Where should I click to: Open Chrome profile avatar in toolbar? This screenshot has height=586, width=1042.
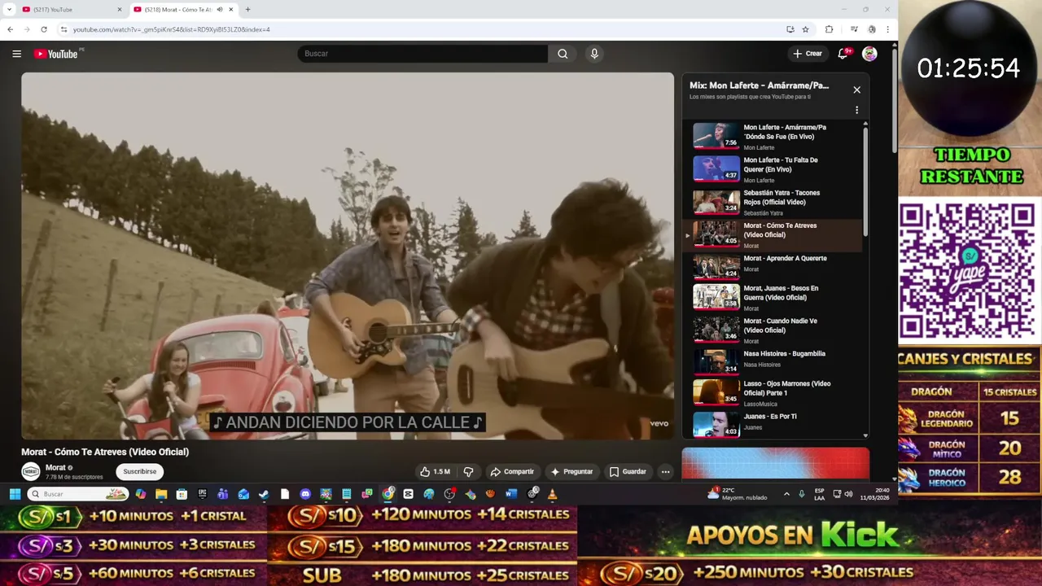(x=872, y=29)
